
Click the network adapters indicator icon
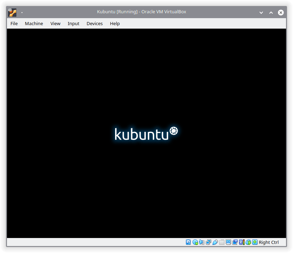(208, 242)
